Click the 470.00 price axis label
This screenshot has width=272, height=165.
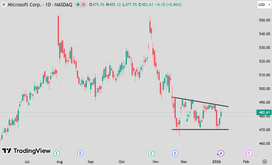pos(265,130)
